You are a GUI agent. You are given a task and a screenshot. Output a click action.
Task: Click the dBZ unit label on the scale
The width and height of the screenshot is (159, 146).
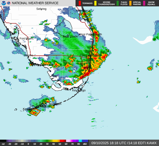pyautogui.click(x=85, y=144)
